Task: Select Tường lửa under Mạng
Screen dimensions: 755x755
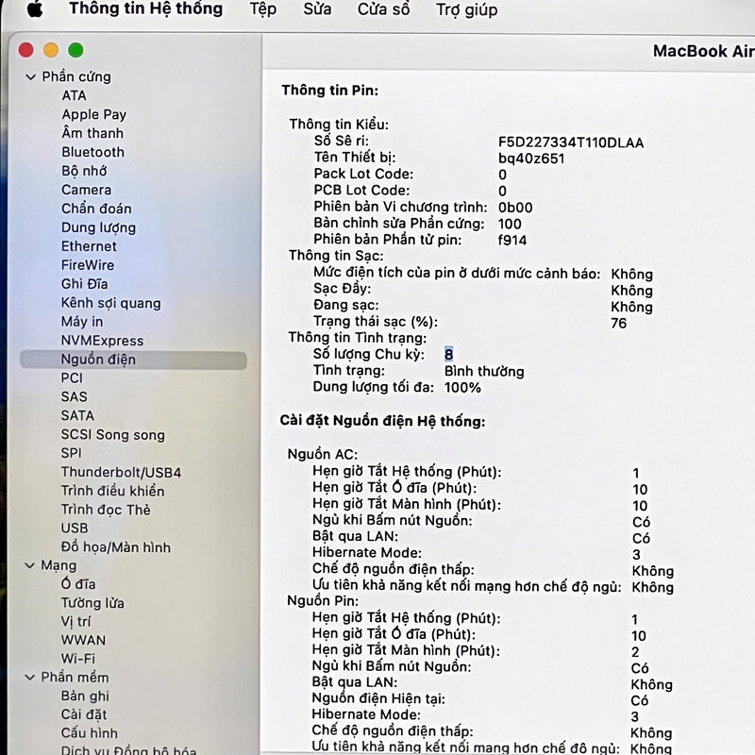Action: (92, 603)
